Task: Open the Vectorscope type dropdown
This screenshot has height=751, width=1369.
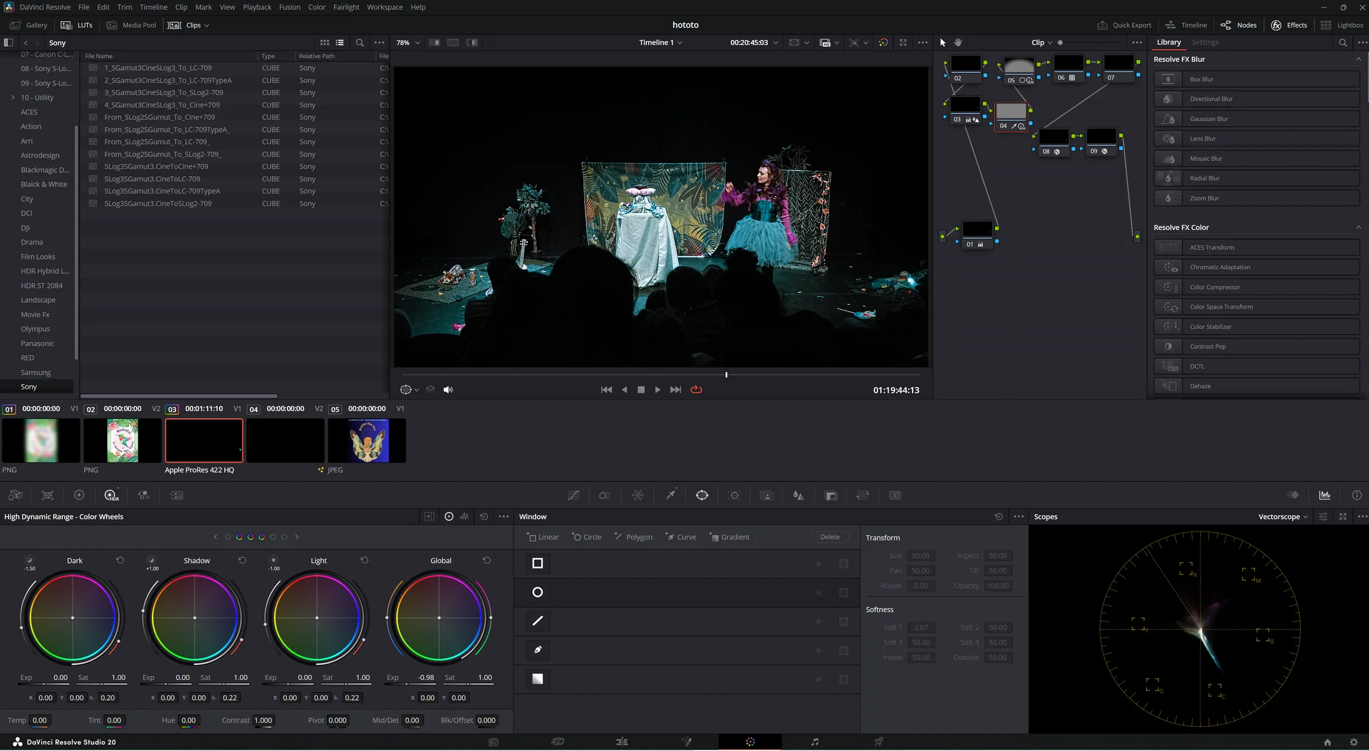Action: point(1283,517)
